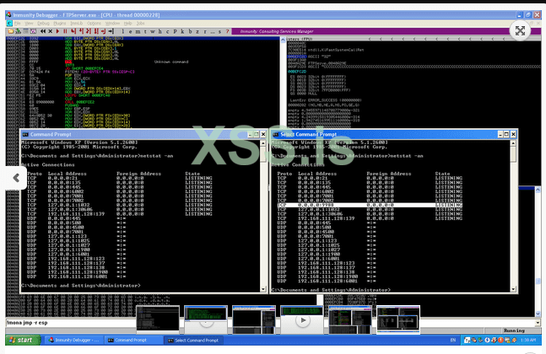Play the video thumbnail
Image resolution: width=546 pixels, height=354 pixels.
pyautogui.click(x=303, y=320)
